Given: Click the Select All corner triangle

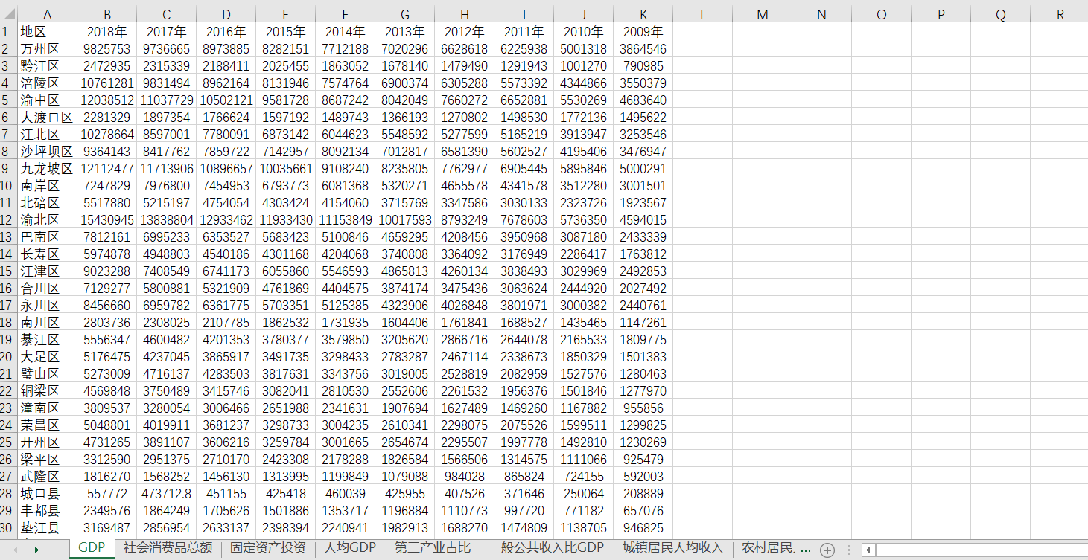Looking at the screenshot, I should (x=8, y=15).
